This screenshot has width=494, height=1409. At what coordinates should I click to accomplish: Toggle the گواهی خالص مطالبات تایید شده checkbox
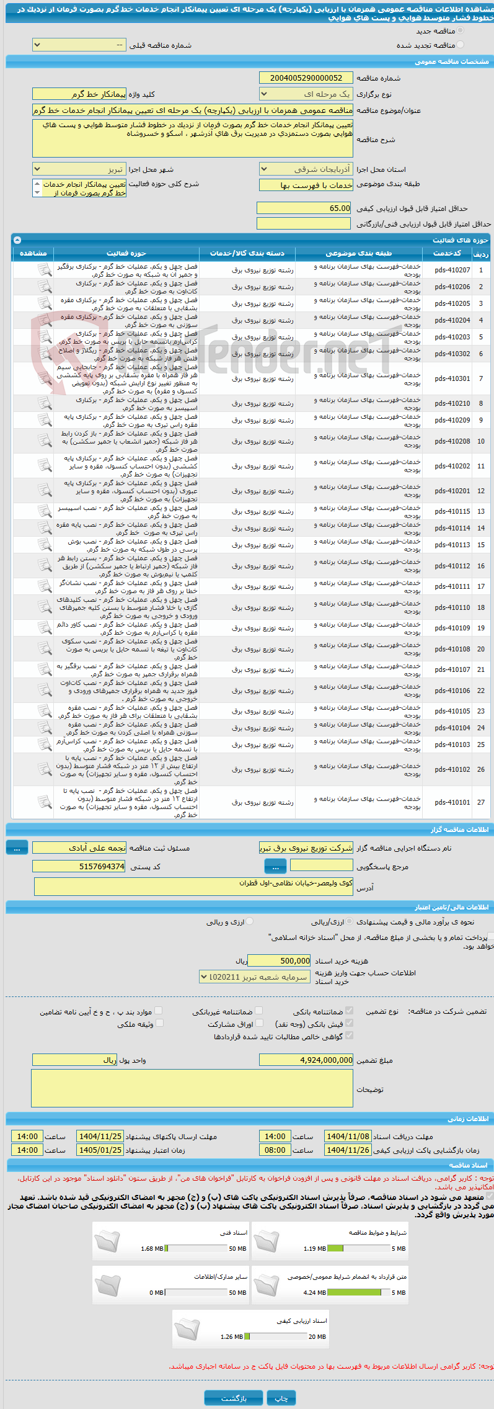coord(349,1036)
